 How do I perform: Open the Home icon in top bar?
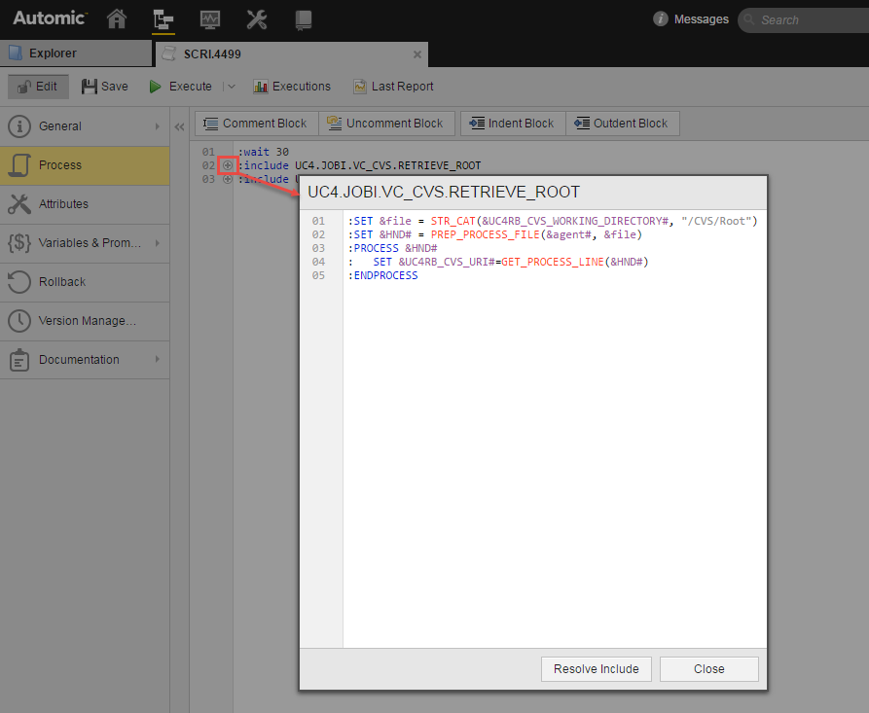pyautogui.click(x=117, y=19)
